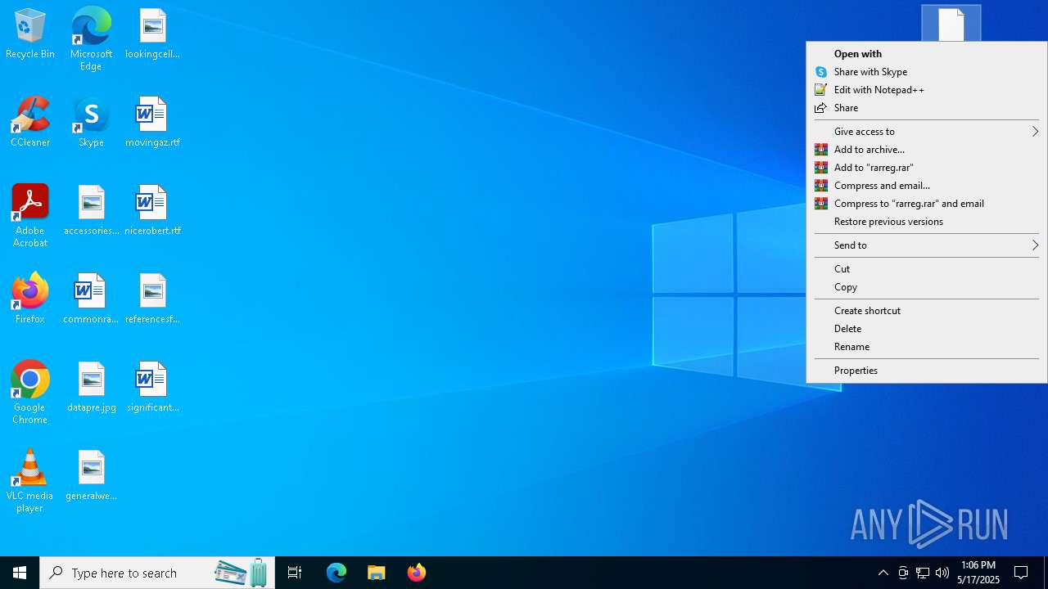Choose Create shortcut in context menu

(927, 311)
